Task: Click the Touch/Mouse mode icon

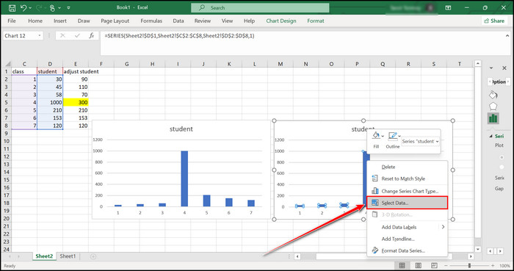Action: coord(52,8)
